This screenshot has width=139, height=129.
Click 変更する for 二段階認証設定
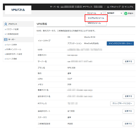pyautogui.click(x=128, y=124)
